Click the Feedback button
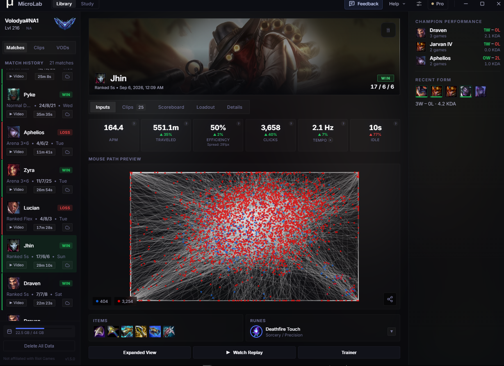The width and height of the screenshot is (504, 366). (364, 4)
